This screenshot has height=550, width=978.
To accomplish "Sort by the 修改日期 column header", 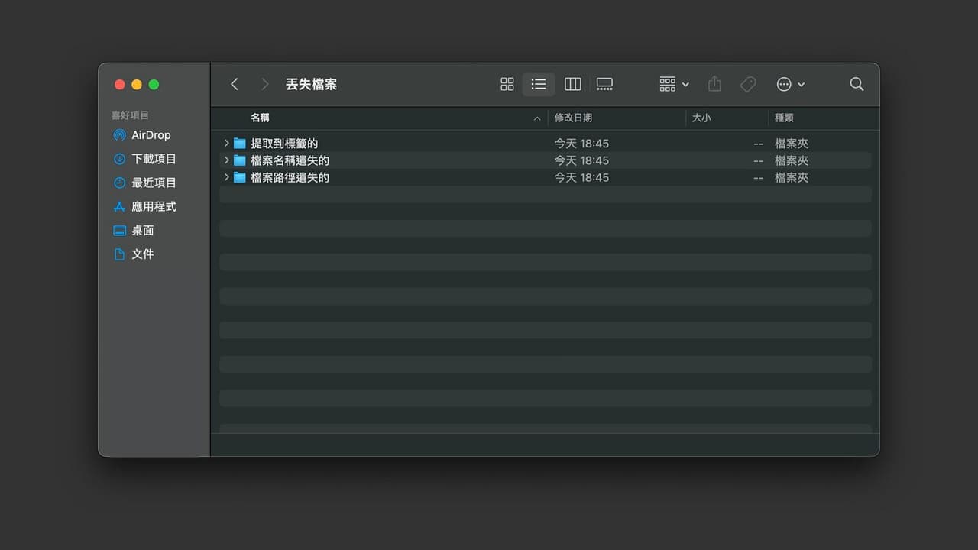I will (573, 118).
